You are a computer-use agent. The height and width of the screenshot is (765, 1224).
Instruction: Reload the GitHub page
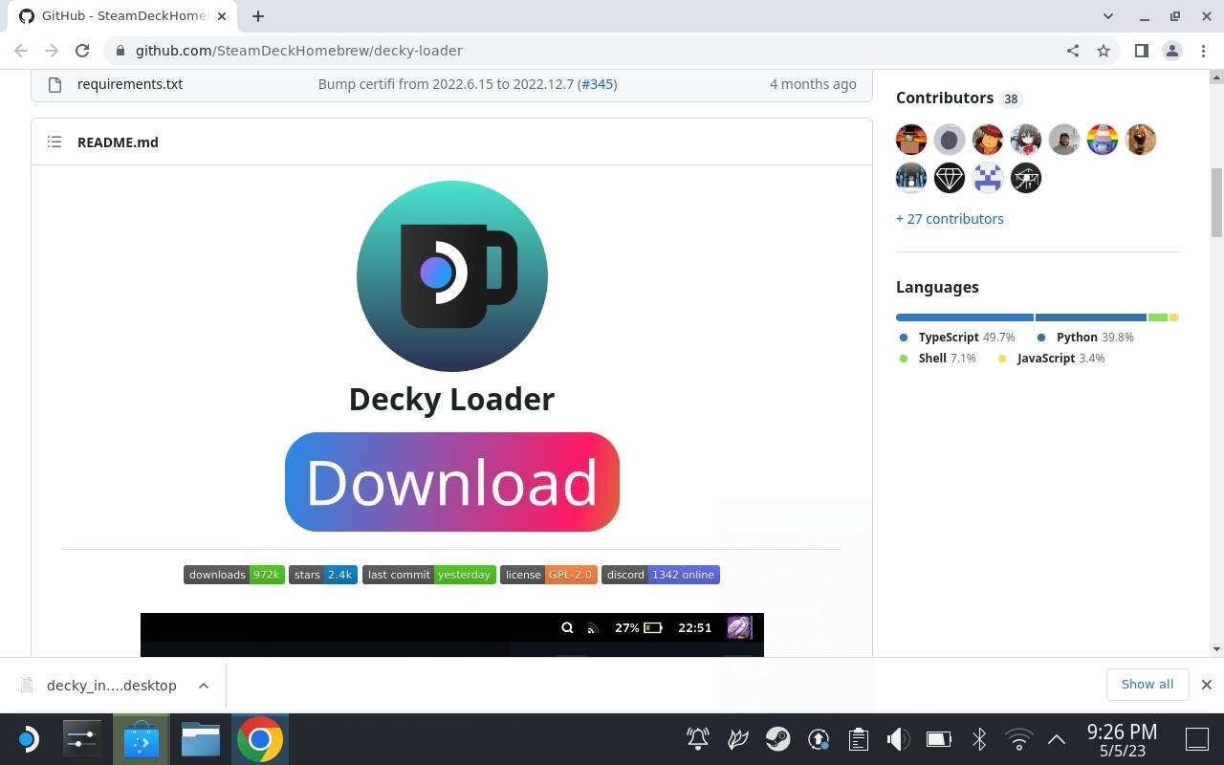point(82,51)
